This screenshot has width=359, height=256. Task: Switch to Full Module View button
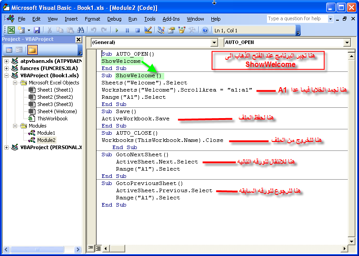98,248
